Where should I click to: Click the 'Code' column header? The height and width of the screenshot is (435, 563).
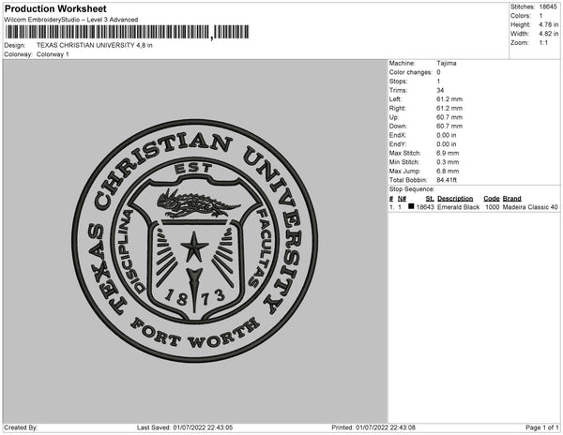(x=492, y=199)
